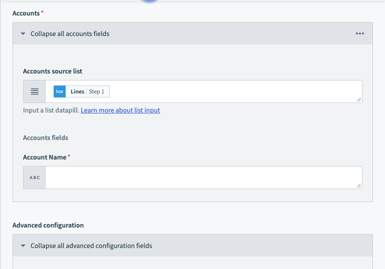Click the Box app icon in the Lines datapill
This screenshot has width=385, height=269.
point(60,92)
